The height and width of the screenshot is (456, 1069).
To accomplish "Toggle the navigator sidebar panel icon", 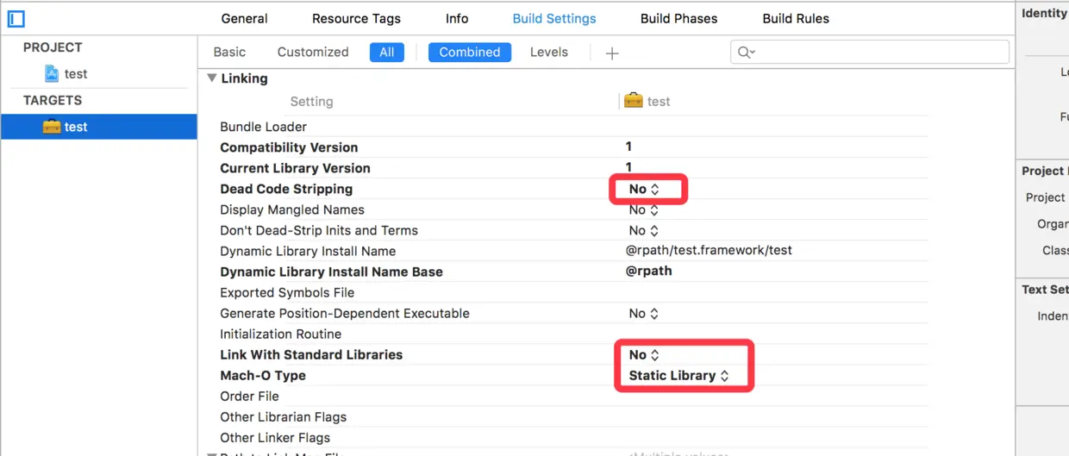I will coord(16,18).
